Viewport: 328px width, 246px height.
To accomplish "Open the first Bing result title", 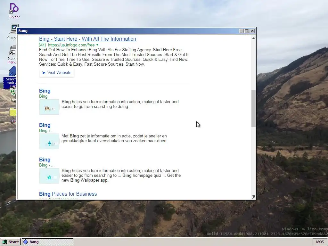I will click(x=45, y=91).
